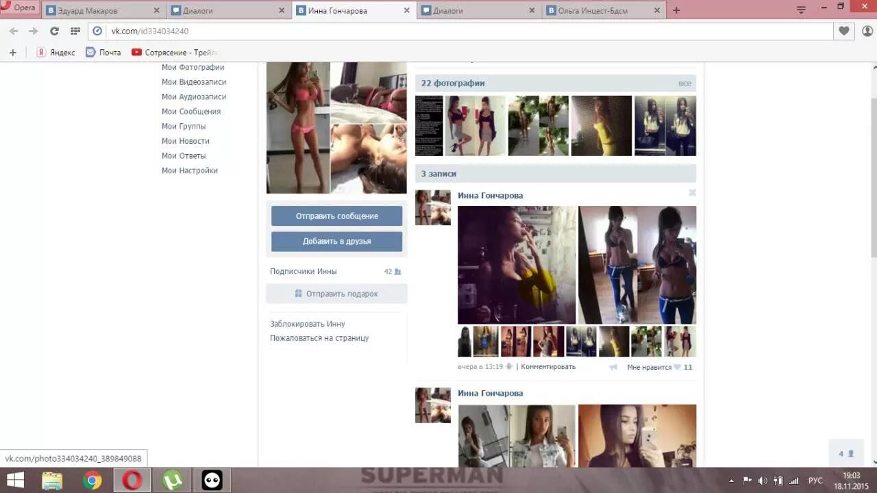Click Комментировать under the first post
The height and width of the screenshot is (493, 877).
click(x=548, y=367)
